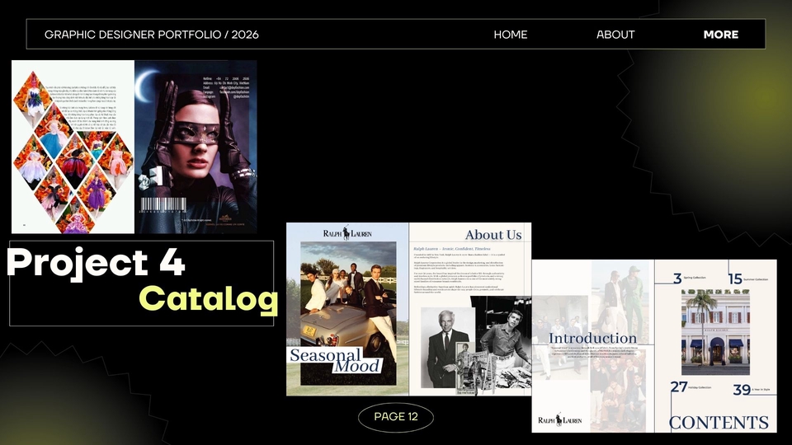Click the crescent moon on magazine cover
The image size is (792, 445).
[148, 83]
